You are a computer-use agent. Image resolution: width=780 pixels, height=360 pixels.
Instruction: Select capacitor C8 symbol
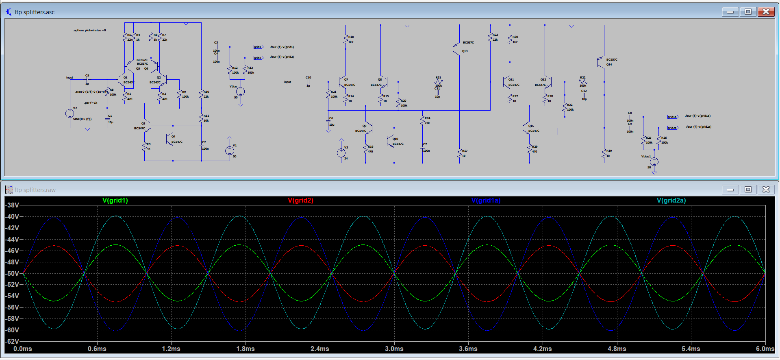click(630, 117)
